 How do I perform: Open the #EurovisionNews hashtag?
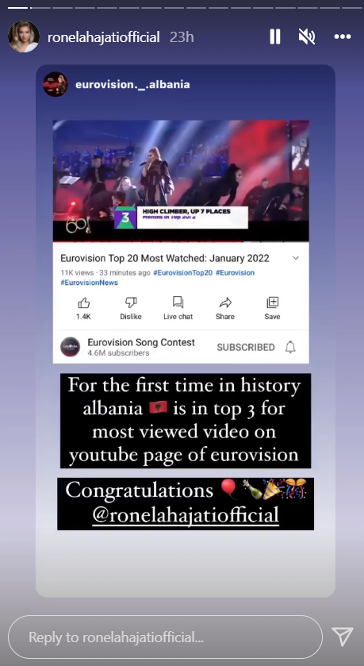pyautogui.click(x=89, y=283)
